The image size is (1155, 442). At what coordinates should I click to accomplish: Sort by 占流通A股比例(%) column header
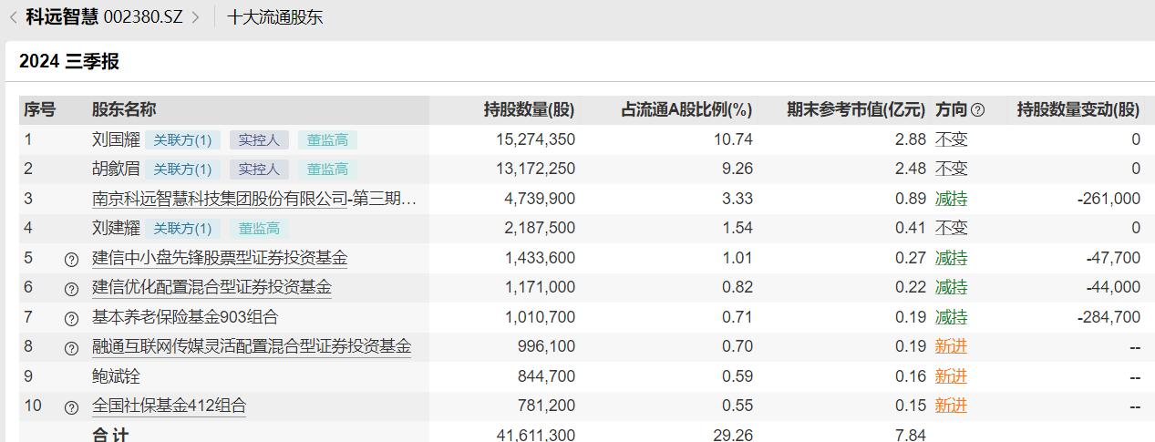click(x=686, y=109)
